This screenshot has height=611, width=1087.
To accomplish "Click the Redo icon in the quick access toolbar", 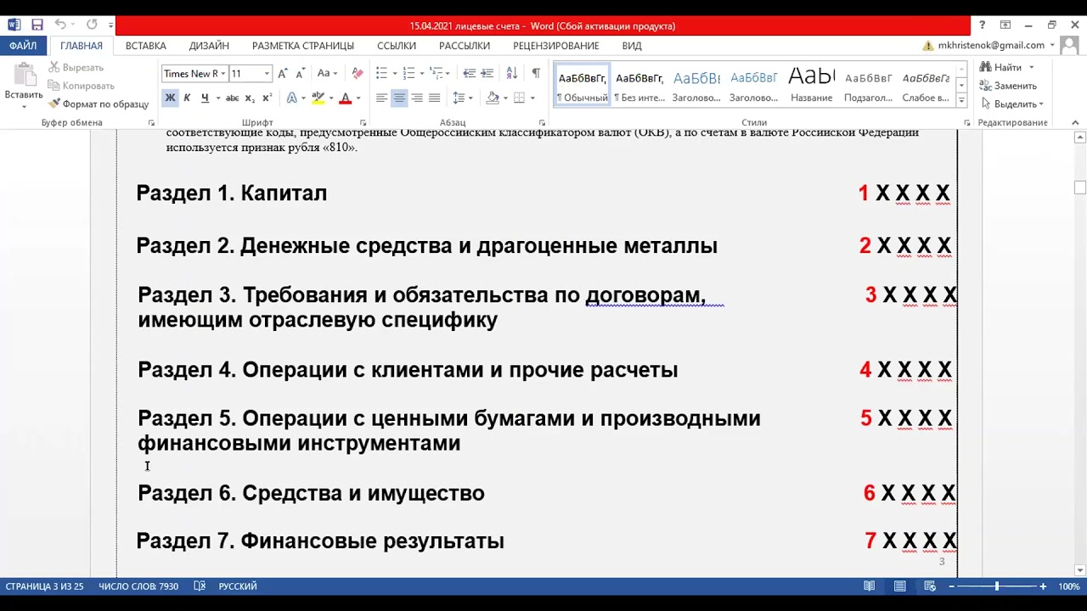I will point(92,25).
